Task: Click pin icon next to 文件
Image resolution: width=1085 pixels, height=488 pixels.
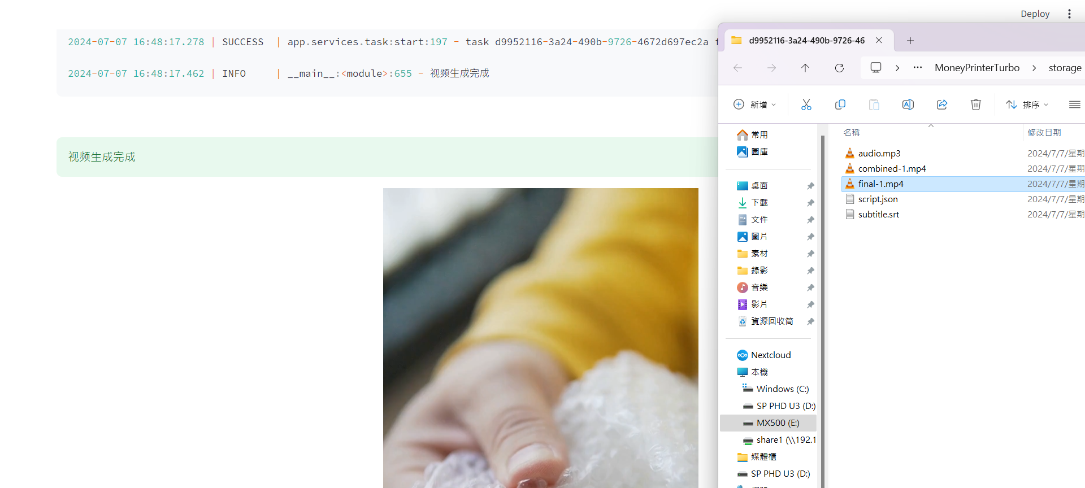Action: tap(810, 220)
